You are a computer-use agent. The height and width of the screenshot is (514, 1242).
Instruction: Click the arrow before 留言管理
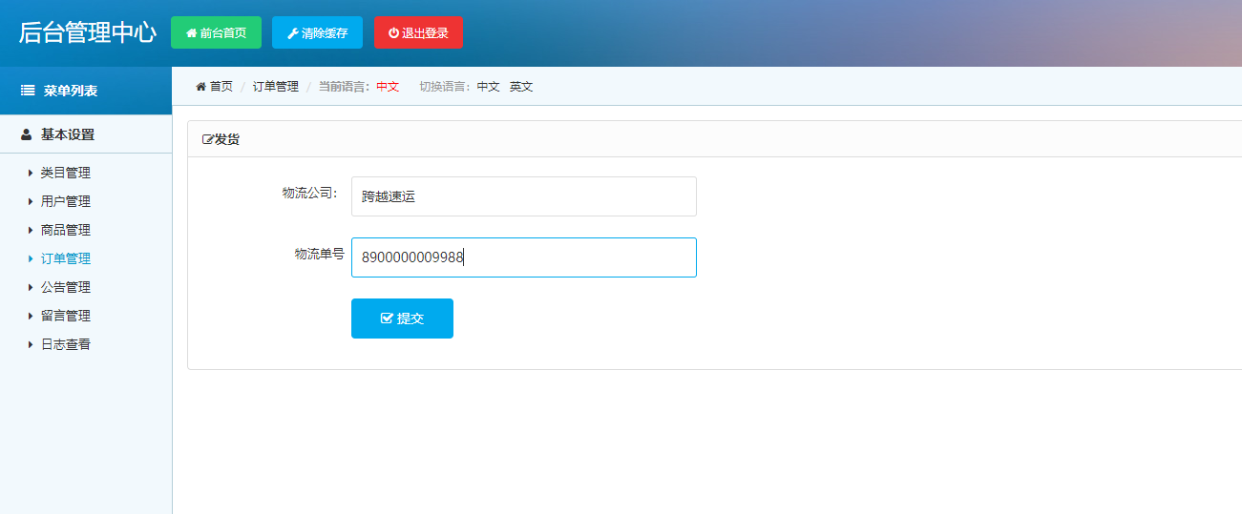click(x=31, y=317)
